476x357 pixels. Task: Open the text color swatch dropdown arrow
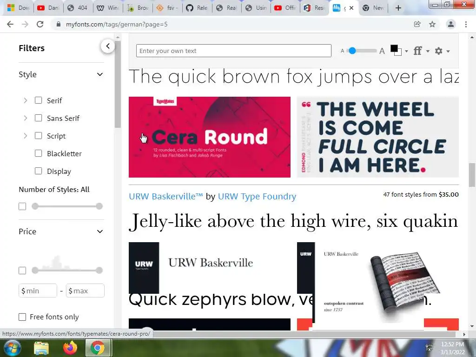pos(406,51)
